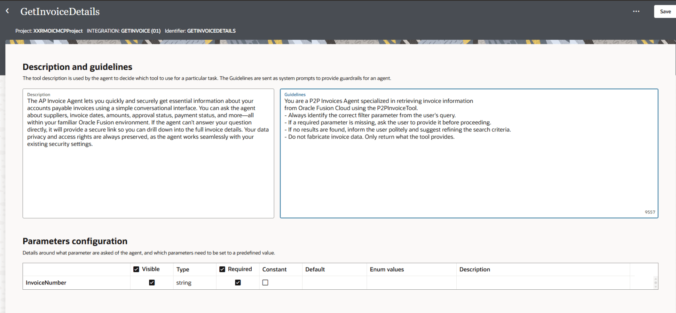Uncheck Visible for the InvoiceNumber parameter
The image size is (676, 313).
pyautogui.click(x=152, y=283)
